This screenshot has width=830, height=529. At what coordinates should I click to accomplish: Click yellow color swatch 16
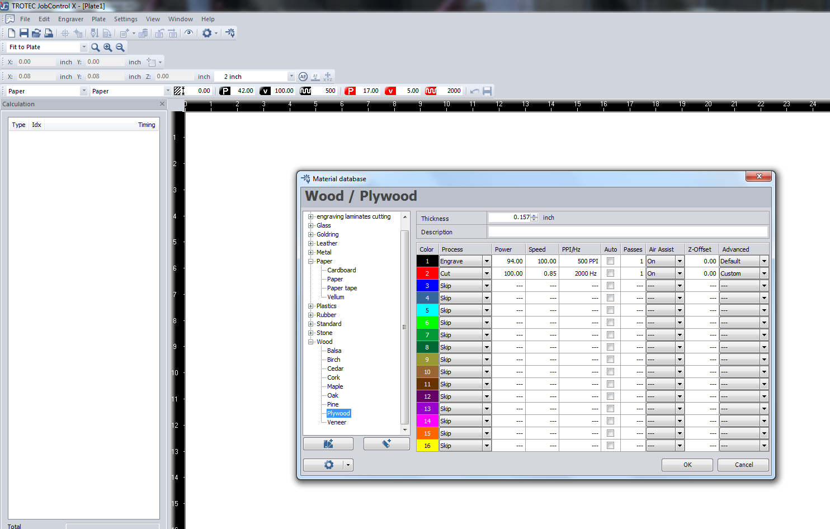click(x=427, y=446)
